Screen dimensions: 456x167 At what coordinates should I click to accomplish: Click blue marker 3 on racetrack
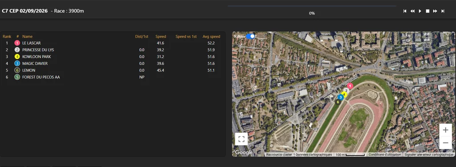(x=340, y=97)
